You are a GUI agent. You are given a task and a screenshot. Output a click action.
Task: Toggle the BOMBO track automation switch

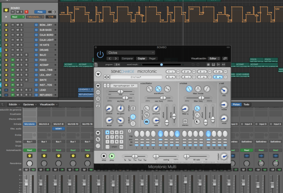click(52, 12)
